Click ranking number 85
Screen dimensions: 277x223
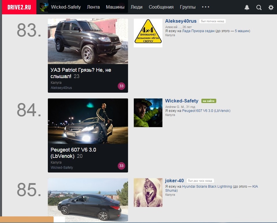pos(29,189)
